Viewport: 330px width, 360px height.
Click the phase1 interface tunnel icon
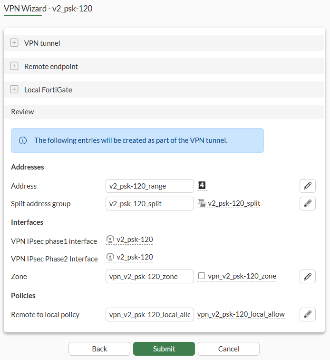tap(110, 240)
